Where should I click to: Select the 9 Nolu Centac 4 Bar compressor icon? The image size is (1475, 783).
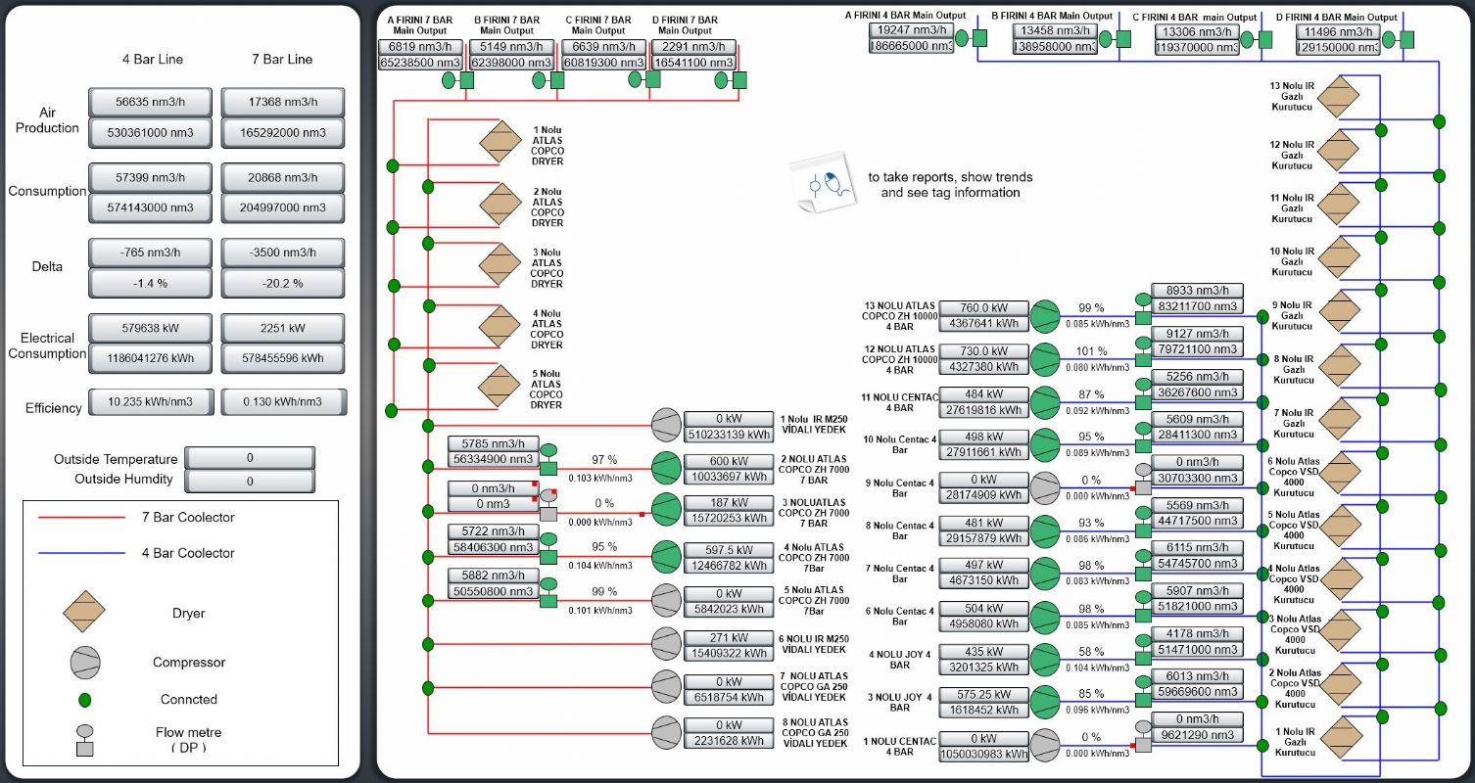1044,487
